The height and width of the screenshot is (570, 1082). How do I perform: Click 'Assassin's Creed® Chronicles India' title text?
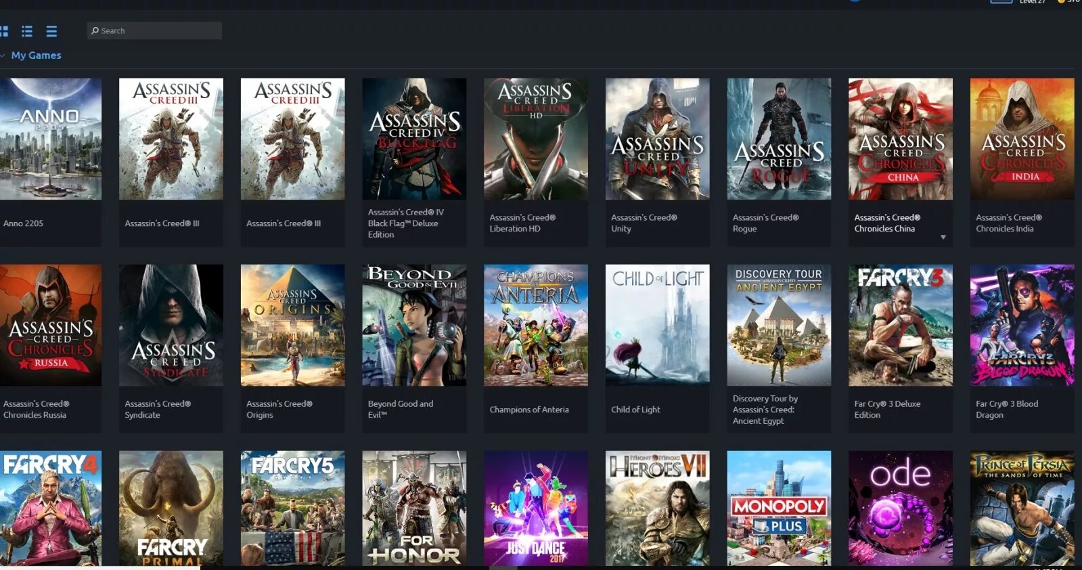coord(1009,223)
